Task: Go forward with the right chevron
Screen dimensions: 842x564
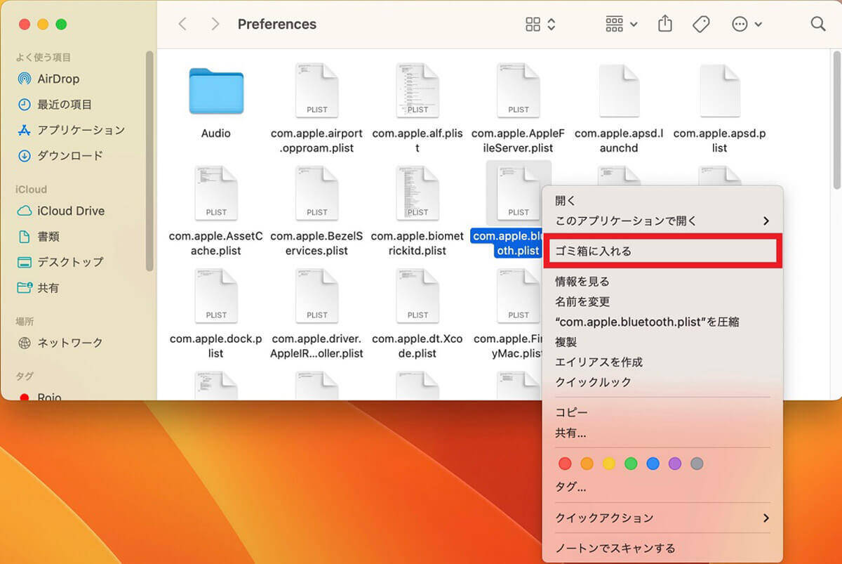Action: [x=215, y=24]
